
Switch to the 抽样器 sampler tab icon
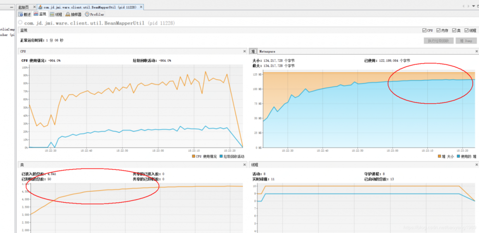68,14
